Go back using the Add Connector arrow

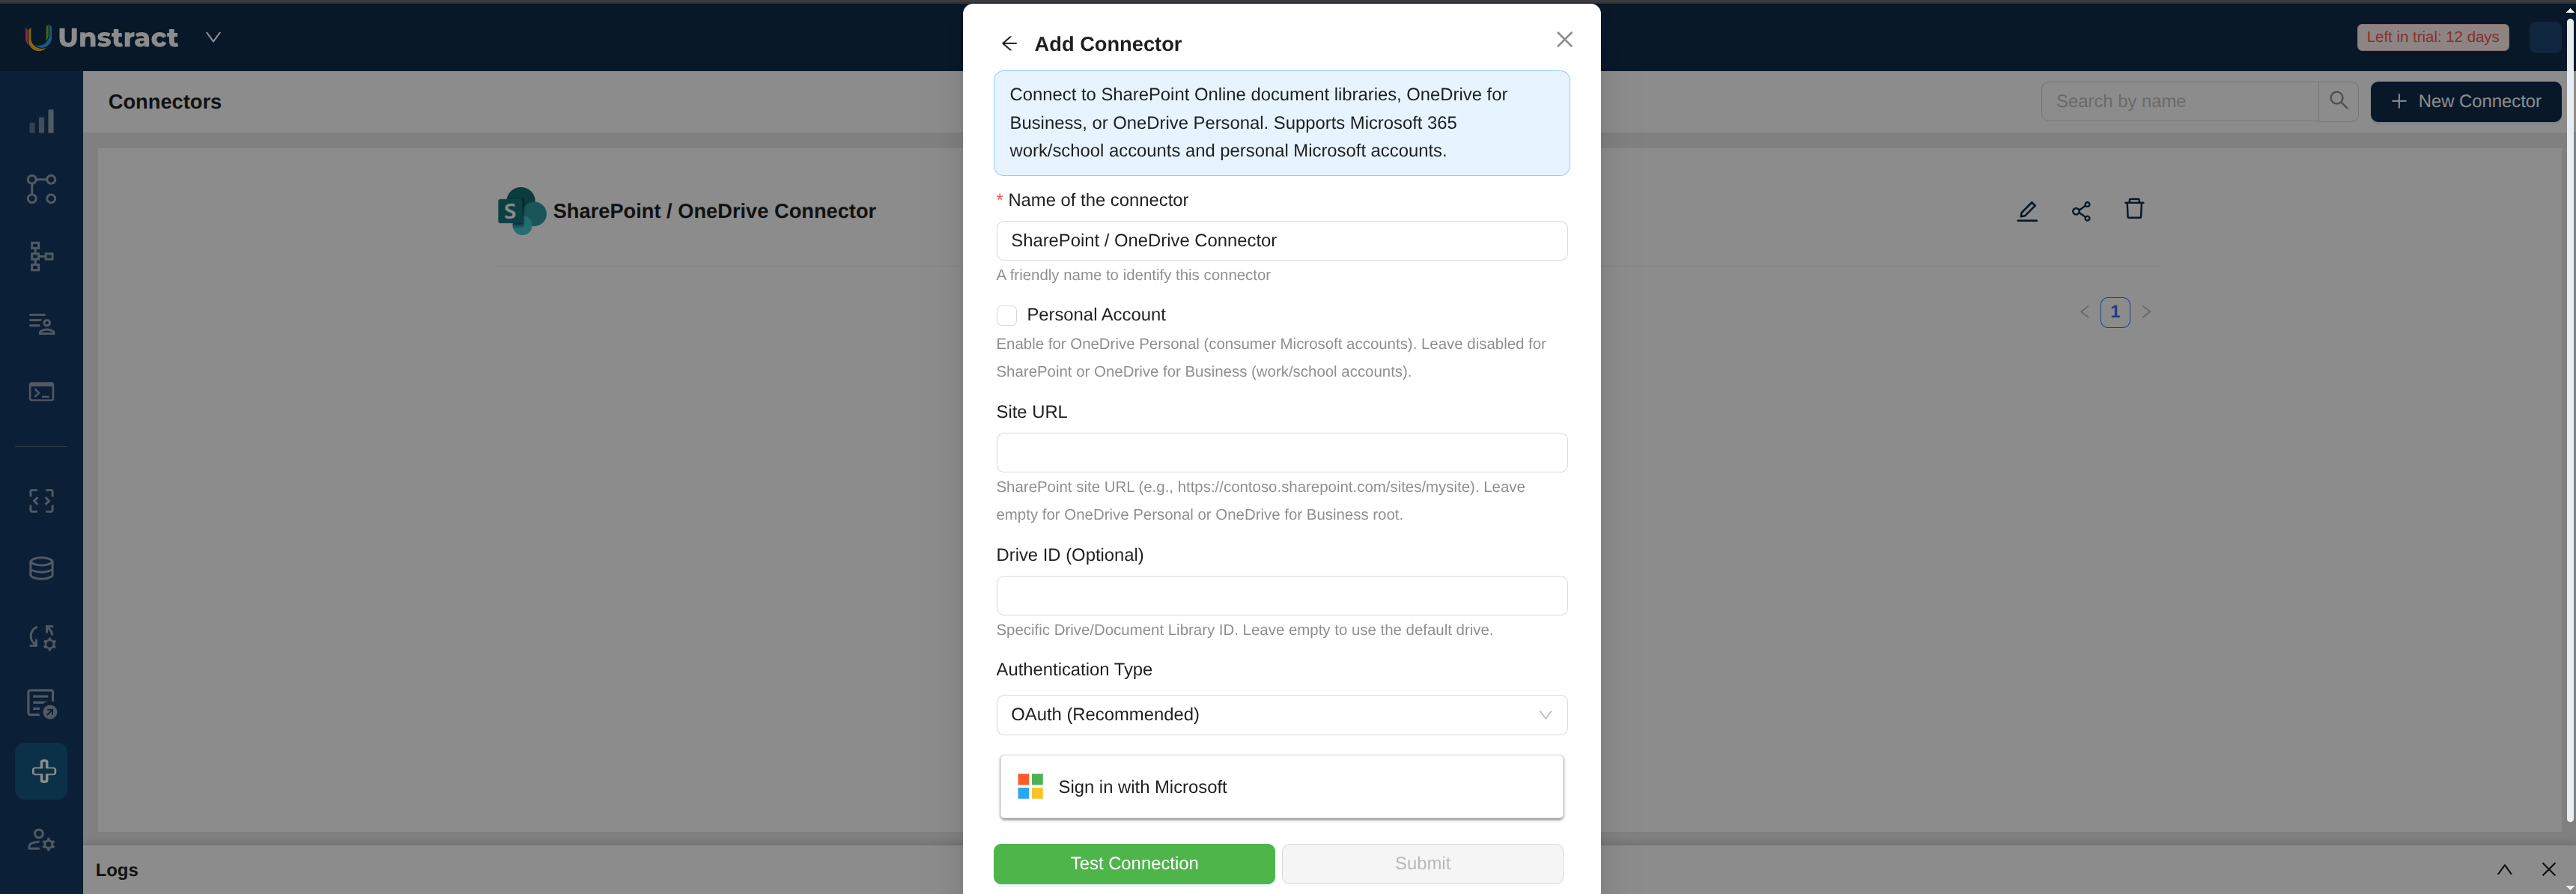coord(1009,43)
